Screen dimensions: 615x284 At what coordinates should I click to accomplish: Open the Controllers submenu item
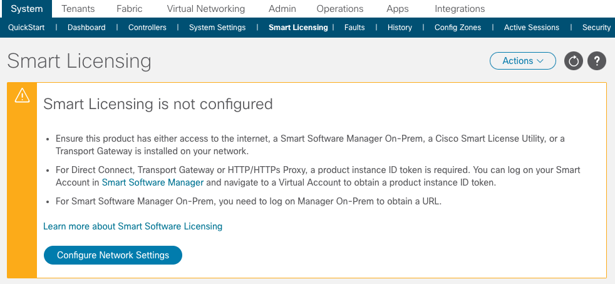click(147, 28)
